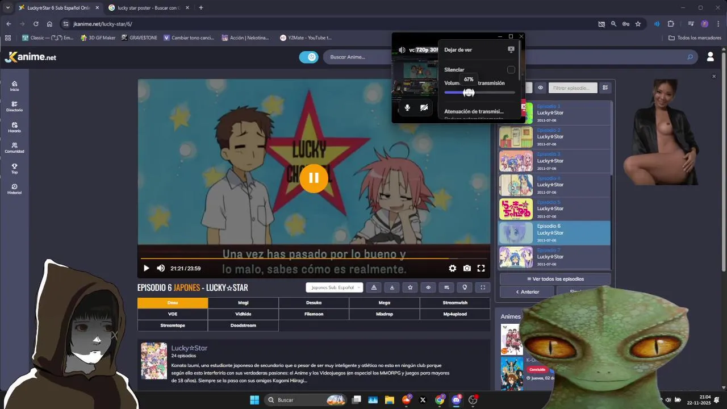Toggle the lightbulb lights-off icon
This screenshot has height=409, width=727.
click(x=465, y=287)
